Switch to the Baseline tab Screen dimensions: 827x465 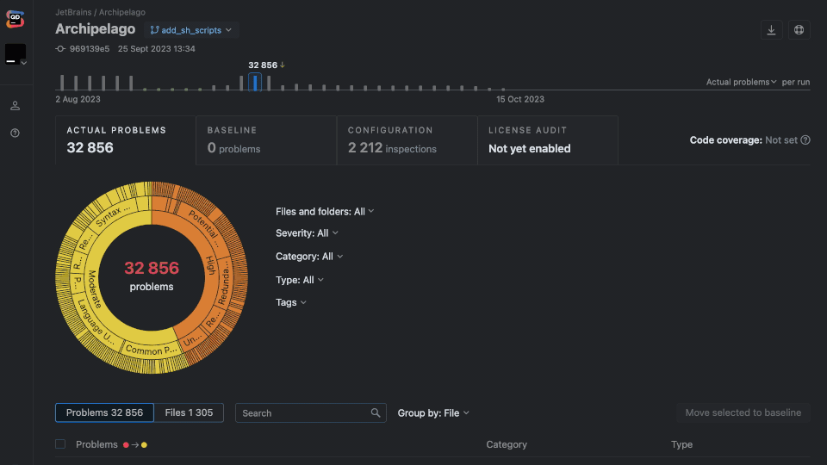pos(266,139)
